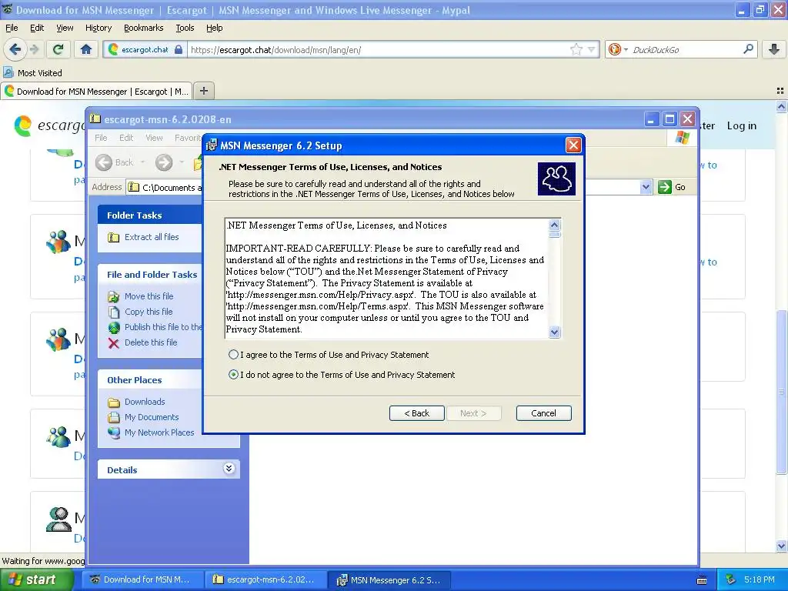
Task: Open View menu in escargot-msn zip window
Action: click(x=154, y=138)
